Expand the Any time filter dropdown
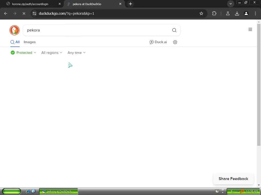 (x=76, y=53)
